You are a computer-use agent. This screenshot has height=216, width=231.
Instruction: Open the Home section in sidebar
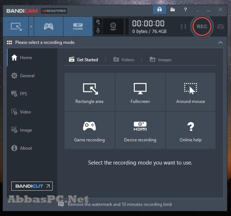(x=32, y=57)
